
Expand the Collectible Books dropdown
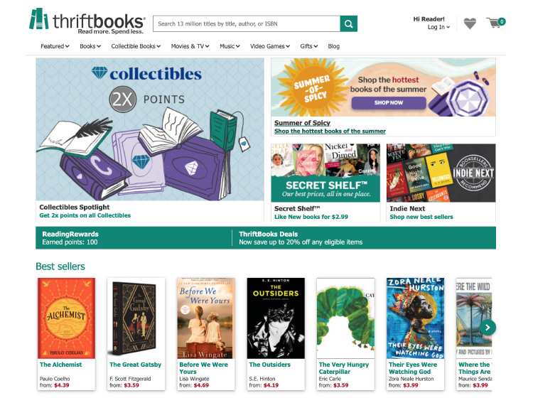tap(136, 46)
